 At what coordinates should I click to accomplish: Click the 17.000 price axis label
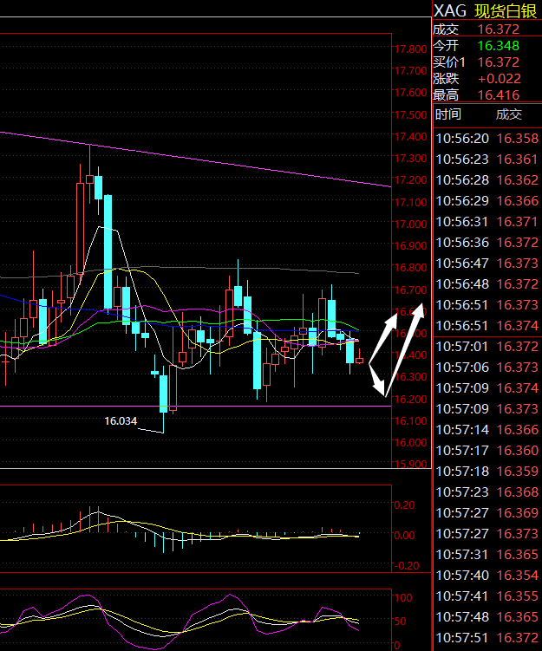410,225
